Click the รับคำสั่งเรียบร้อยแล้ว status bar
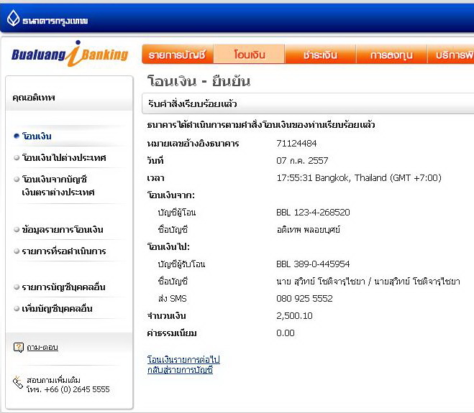Screen dimensions: 474x413 pos(308,104)
